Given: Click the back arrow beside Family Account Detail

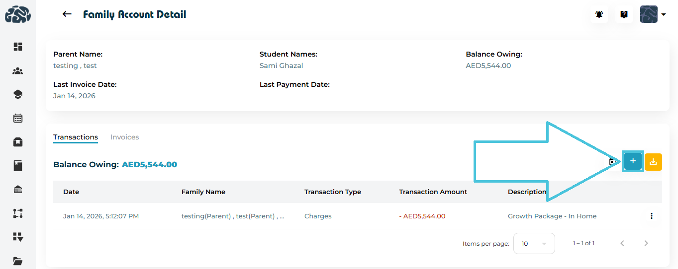Looking at the screenshot, I should 67,14.
